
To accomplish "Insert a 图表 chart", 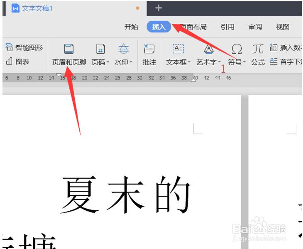I will point(17,62).
